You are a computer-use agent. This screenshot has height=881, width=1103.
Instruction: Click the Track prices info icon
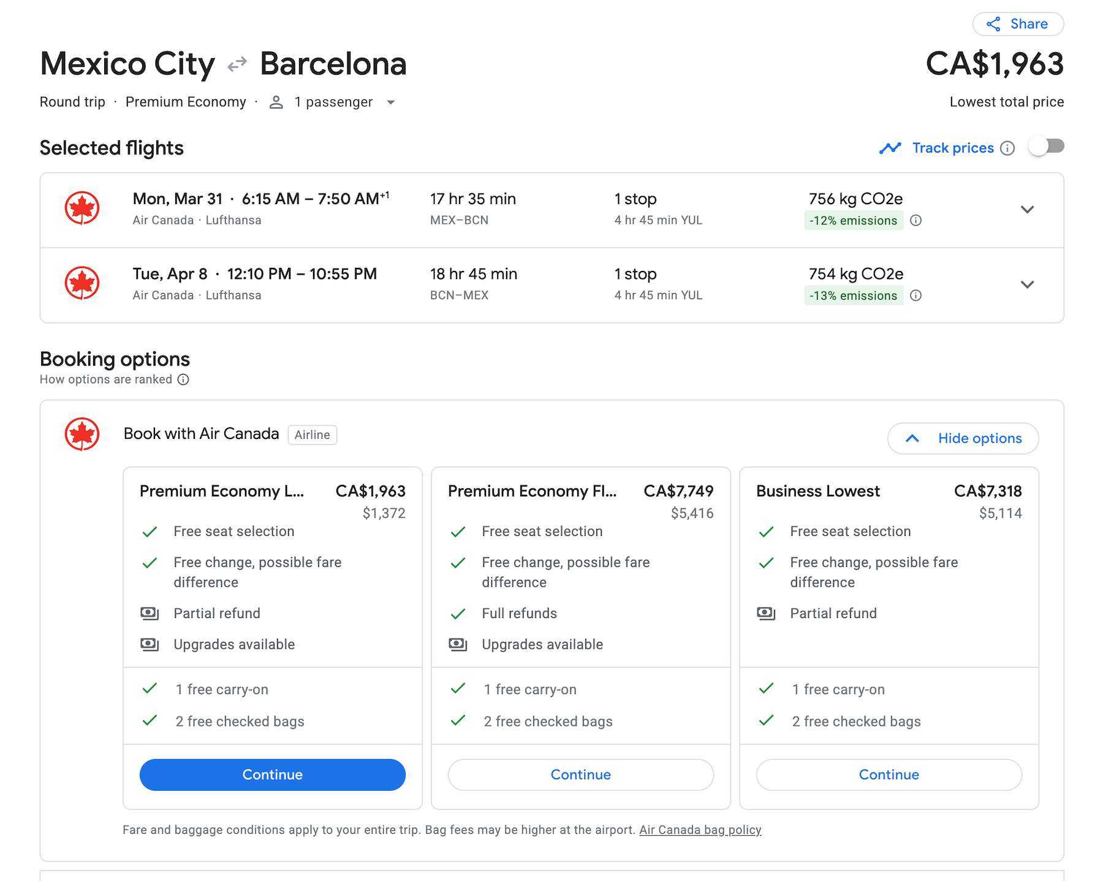[1007, 148]
